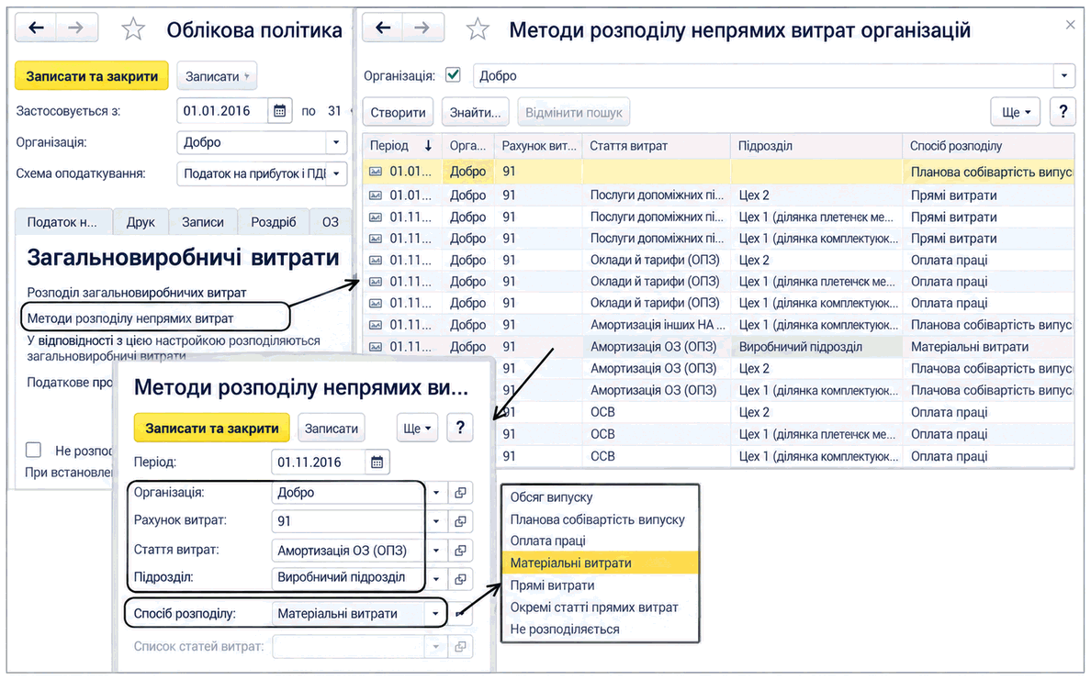Star the Методи розподілу непрямих витрат організацій window
Viewport: 1091px width, 680px height.
pos(478,29)
